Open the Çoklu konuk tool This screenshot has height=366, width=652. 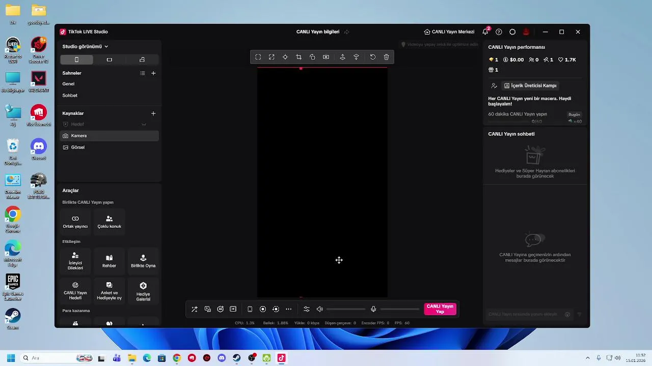[x=109, y=222]
